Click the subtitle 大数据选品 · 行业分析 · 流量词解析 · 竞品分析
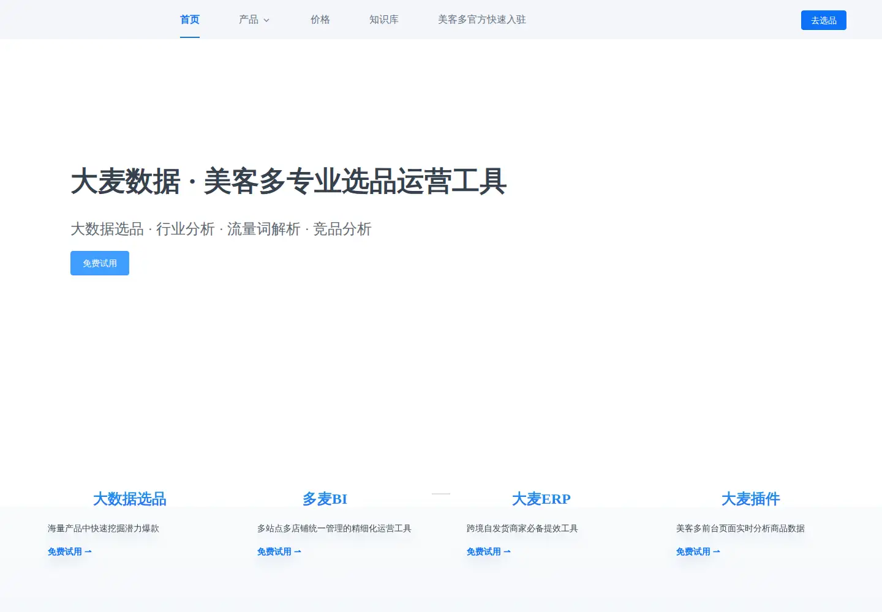Screen dimensions: 882x612 (x=221, y=229)
